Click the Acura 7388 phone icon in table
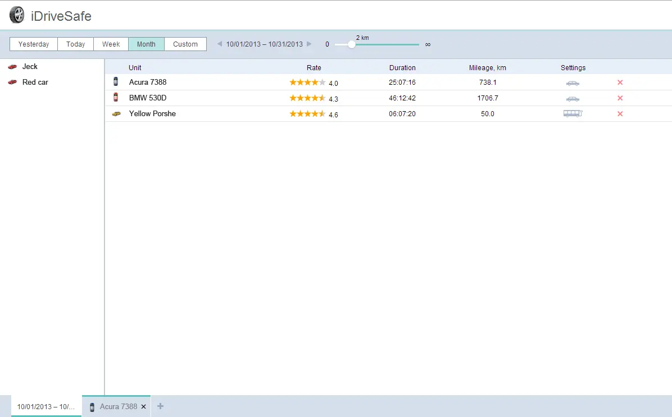The width and height of the screenshot is (672, 417). [116, 81]
